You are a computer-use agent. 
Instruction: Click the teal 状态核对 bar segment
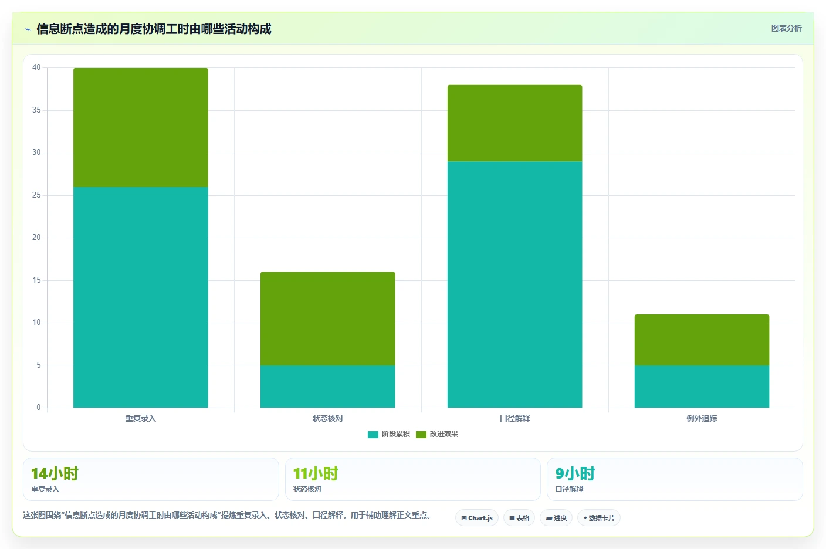(x=328, y=387)
